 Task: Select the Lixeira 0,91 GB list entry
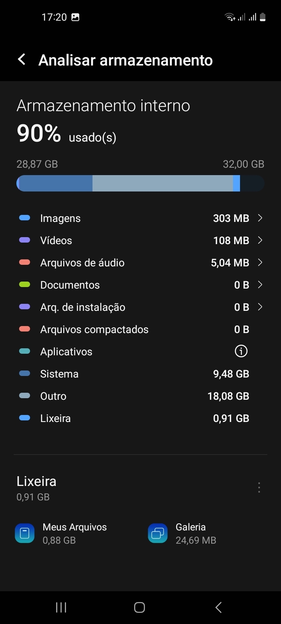coord(133,418)
